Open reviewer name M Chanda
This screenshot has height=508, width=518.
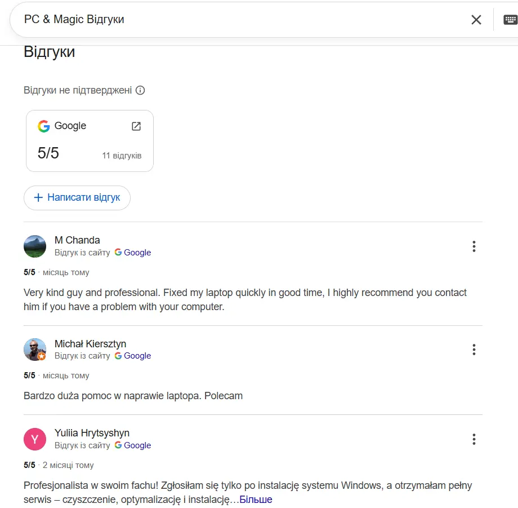pos(77,240)
